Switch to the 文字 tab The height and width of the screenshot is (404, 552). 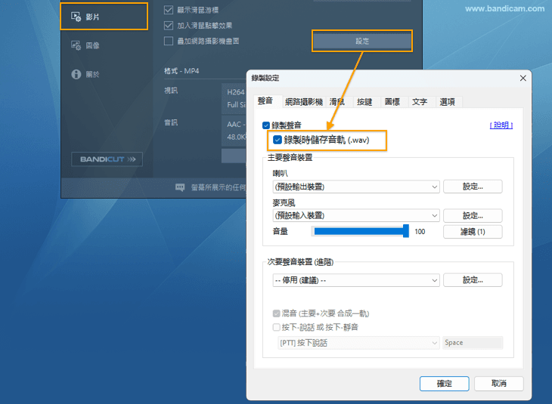pyautogui.click(x=419, y=102)
